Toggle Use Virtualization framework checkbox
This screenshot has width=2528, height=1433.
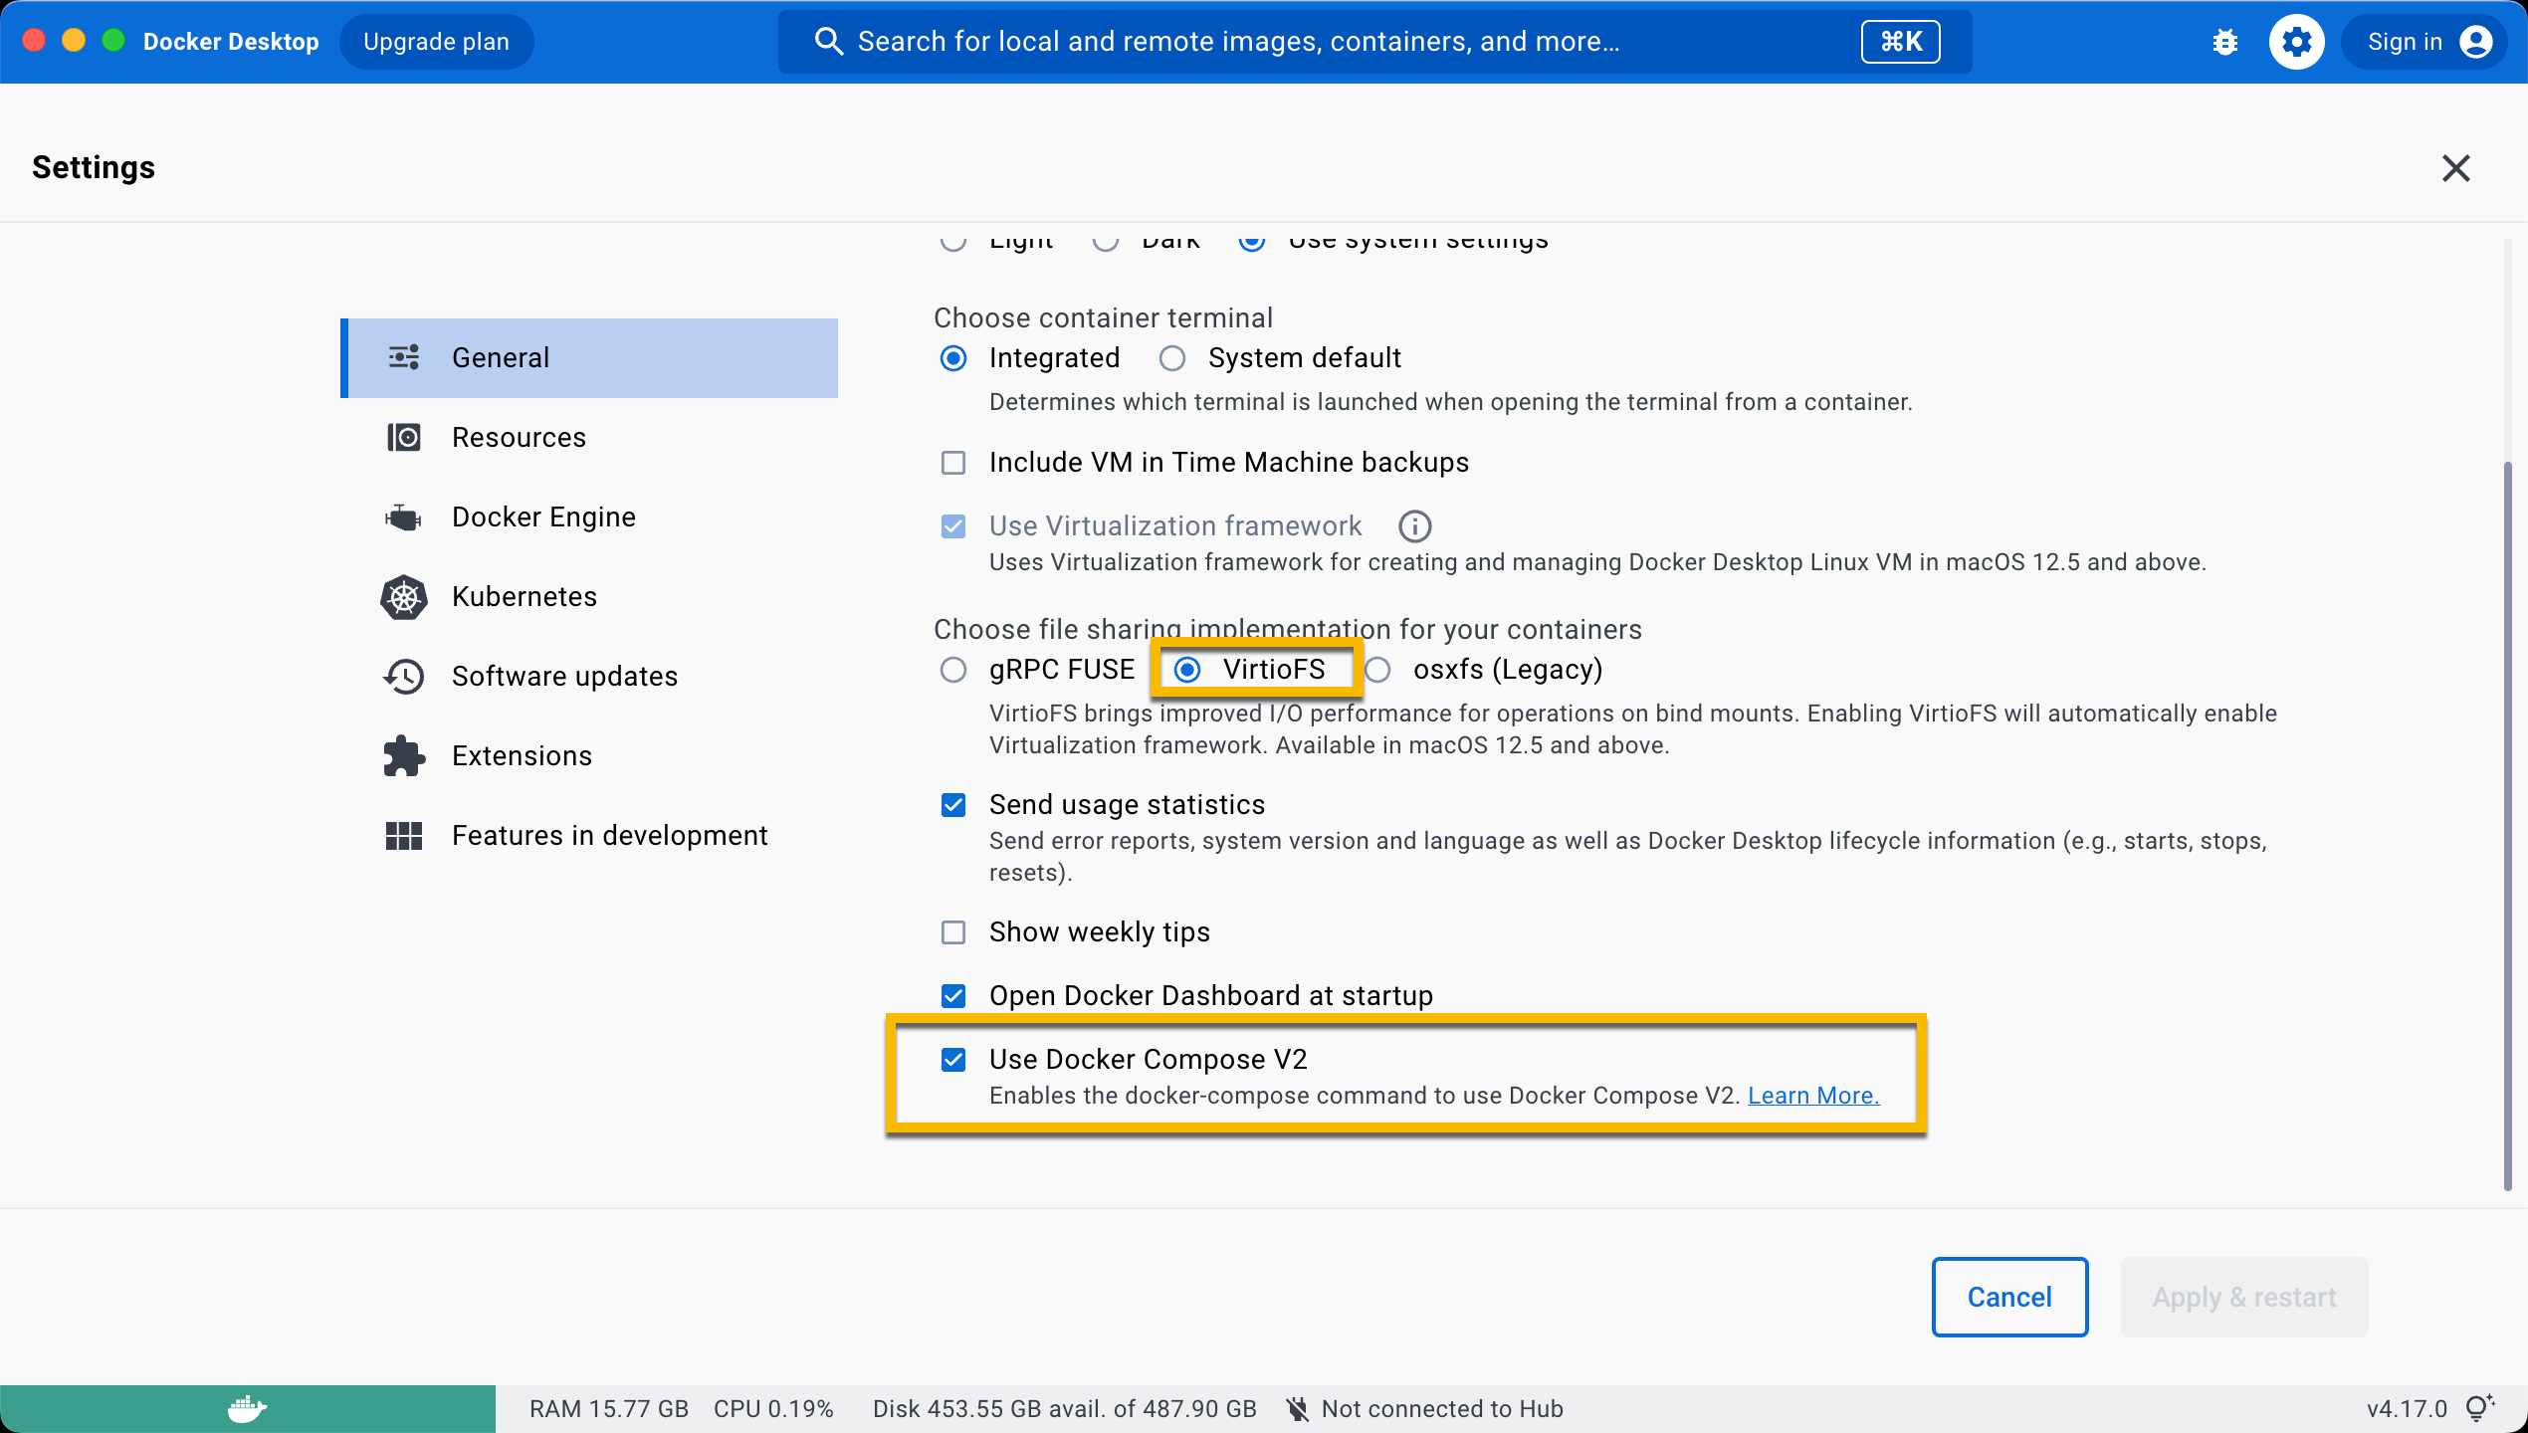click(x=953, y=526)
